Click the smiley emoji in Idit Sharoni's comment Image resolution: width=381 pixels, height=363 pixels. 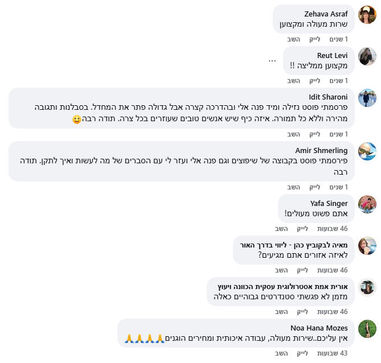(x=77, y=119)
